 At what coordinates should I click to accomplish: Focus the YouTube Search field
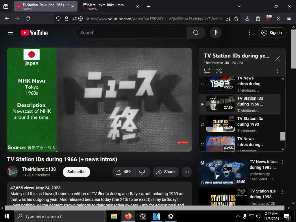(131, 33)
